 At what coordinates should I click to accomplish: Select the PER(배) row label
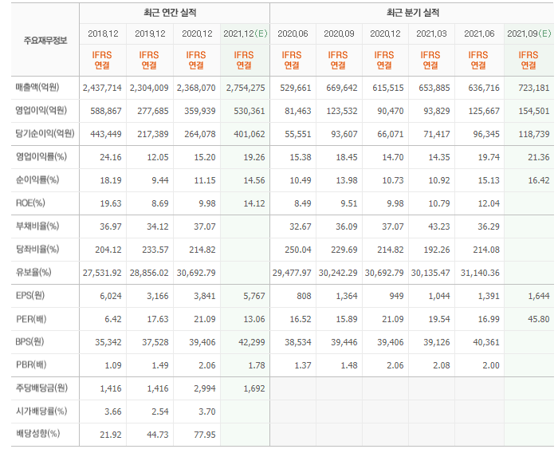tap(31, 319)
